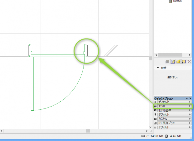194x141 pixels.
Task: Click the navigator scroll left arrow
Action: coord(156,55)
